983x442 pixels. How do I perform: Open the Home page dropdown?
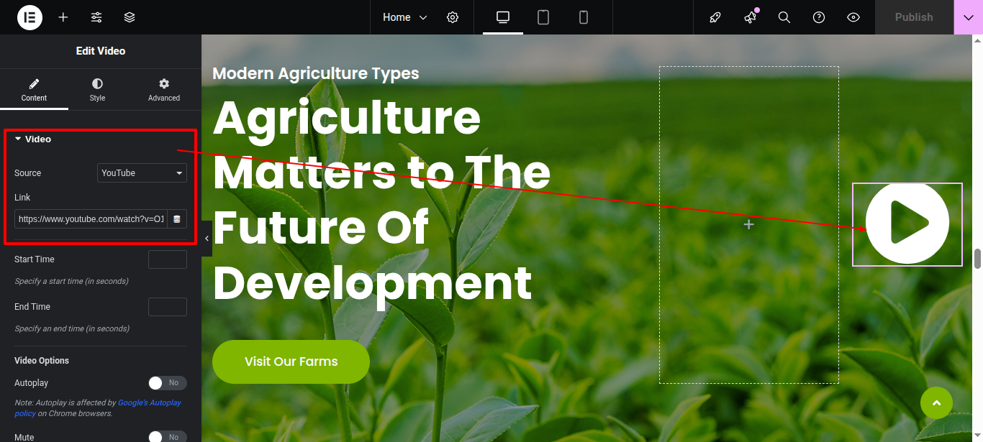pyautogui.click(x=404, y=17)
